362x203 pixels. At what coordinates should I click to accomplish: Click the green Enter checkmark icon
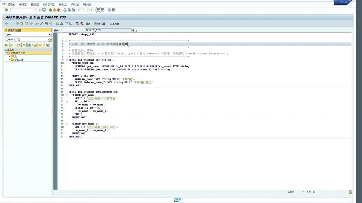(6, 10)
